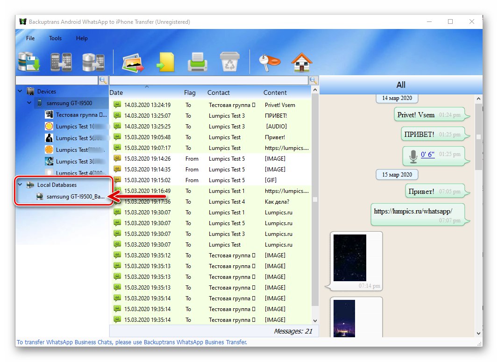
Task: Click the database-to-phone transfer toolbar icon
Action: point(93,62)
